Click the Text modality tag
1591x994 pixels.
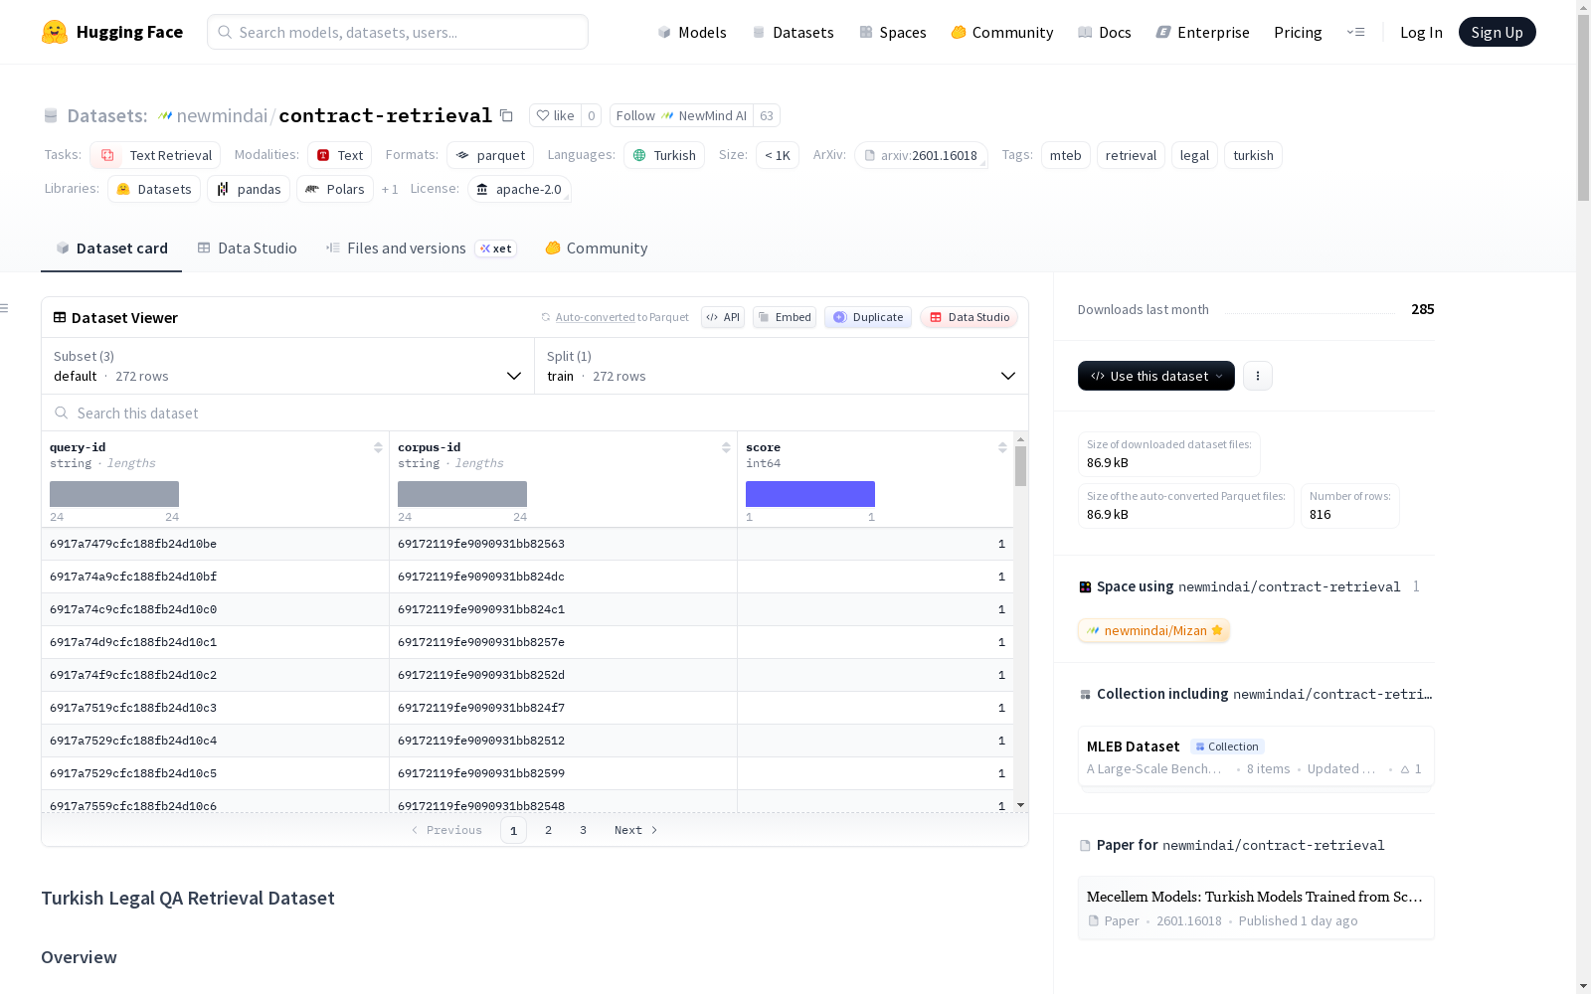pos(339,155)
